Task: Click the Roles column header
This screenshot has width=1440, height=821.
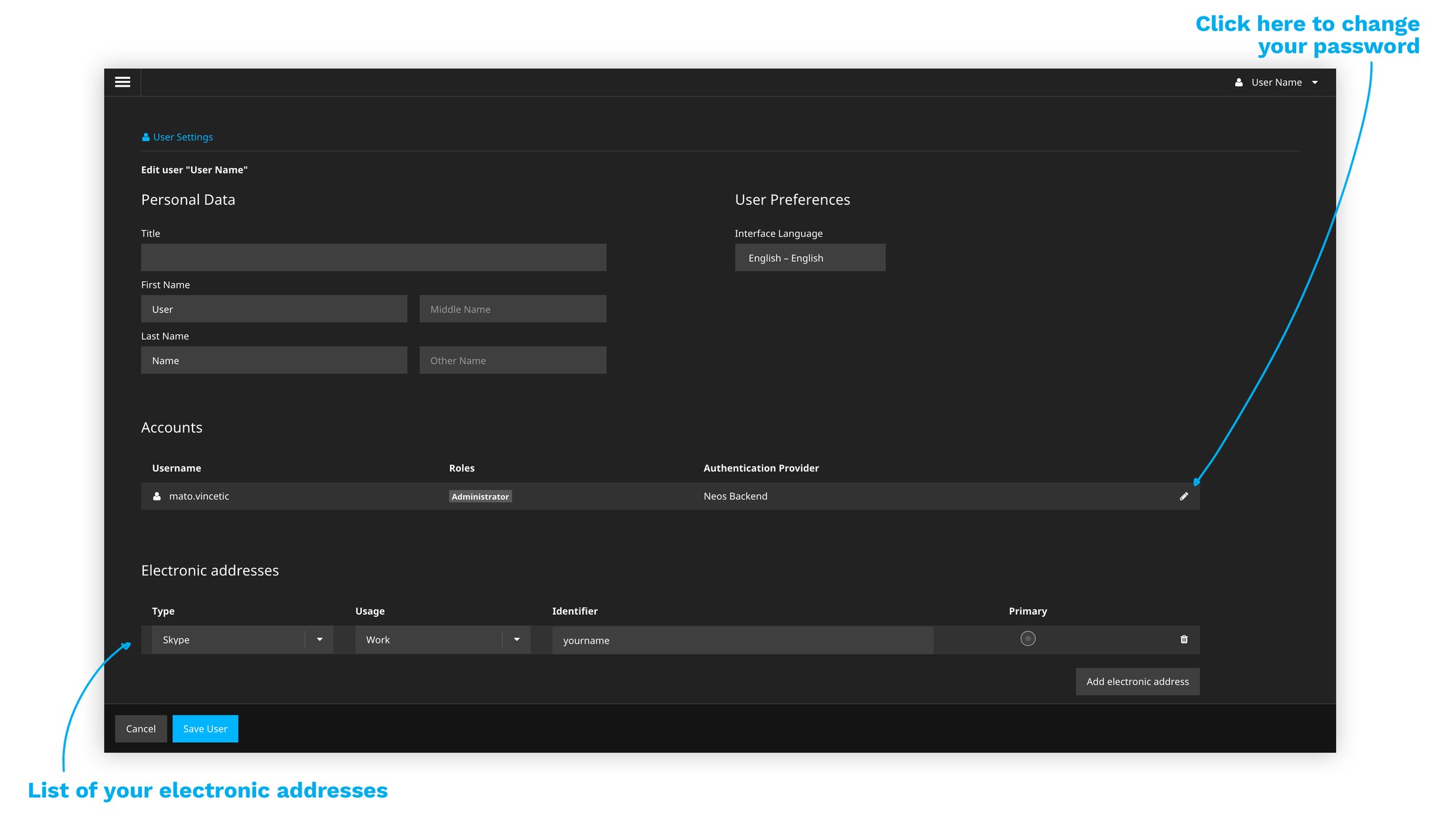Action: point(461,468)
